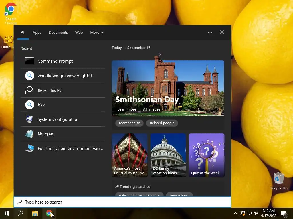This screenshot has height=219, width=293.
Task: Expand the More dropdown menu
Action: (97, 33)
